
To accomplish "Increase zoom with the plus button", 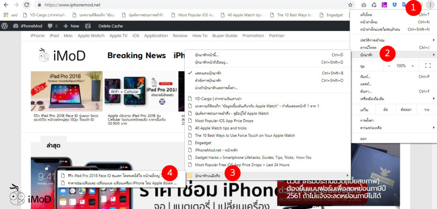I will [413, 66].
